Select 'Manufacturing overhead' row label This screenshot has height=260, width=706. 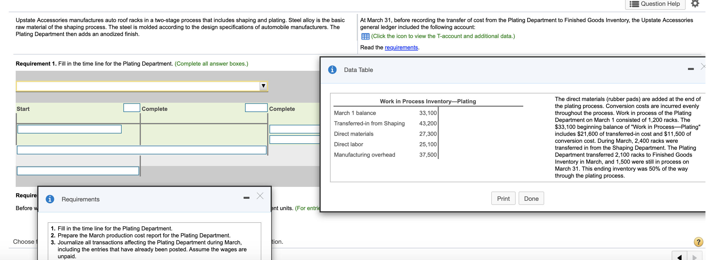tap(364, 155)
